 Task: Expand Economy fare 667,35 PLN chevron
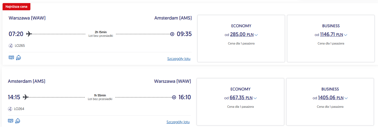255,98
